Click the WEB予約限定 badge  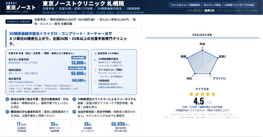[x=79, y=57]
